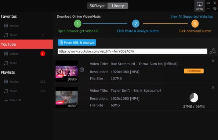Viewport: 218px width, 140px height.
Task: Click music note icon in Playlists Music
Action: (6, 91)
